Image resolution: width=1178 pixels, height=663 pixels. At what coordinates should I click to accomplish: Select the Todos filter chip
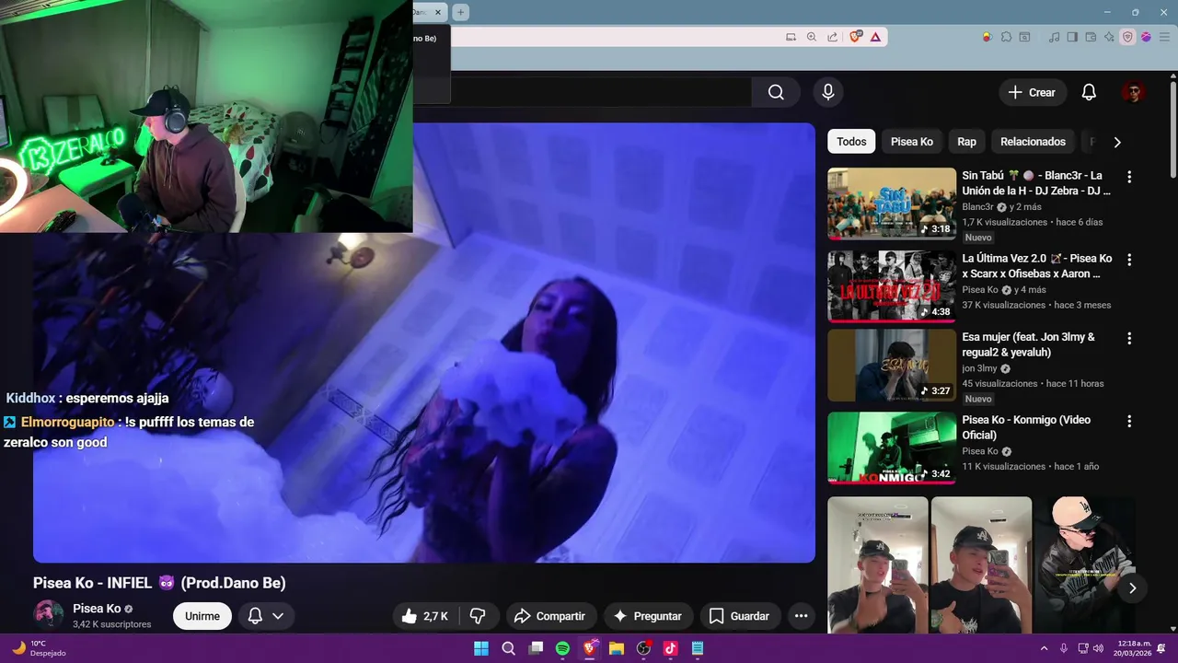(x=851, y=142)
